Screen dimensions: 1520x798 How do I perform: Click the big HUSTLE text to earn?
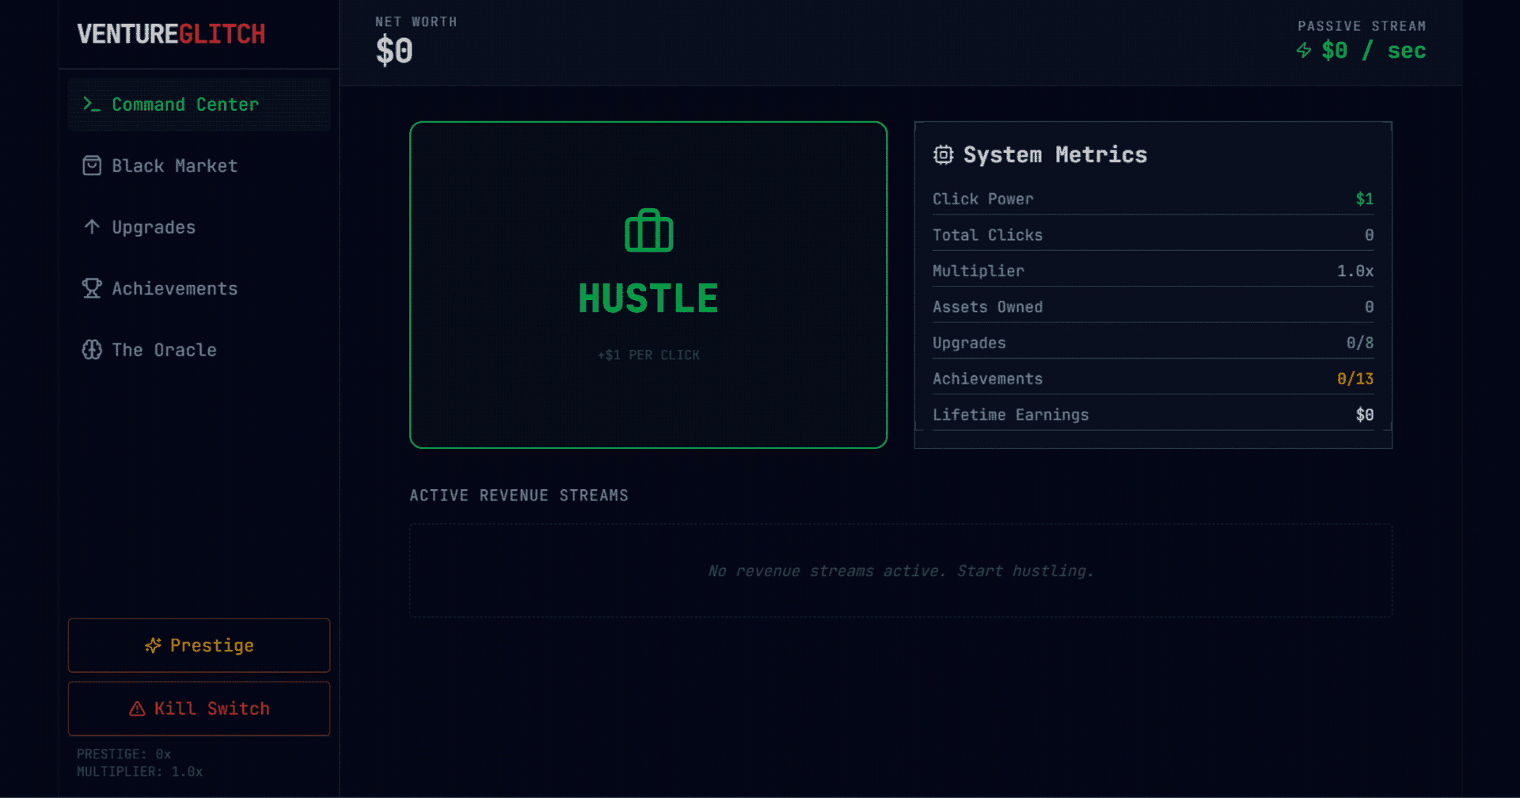648,298
